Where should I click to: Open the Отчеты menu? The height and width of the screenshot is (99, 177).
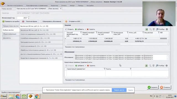click(x=64, y=5)
